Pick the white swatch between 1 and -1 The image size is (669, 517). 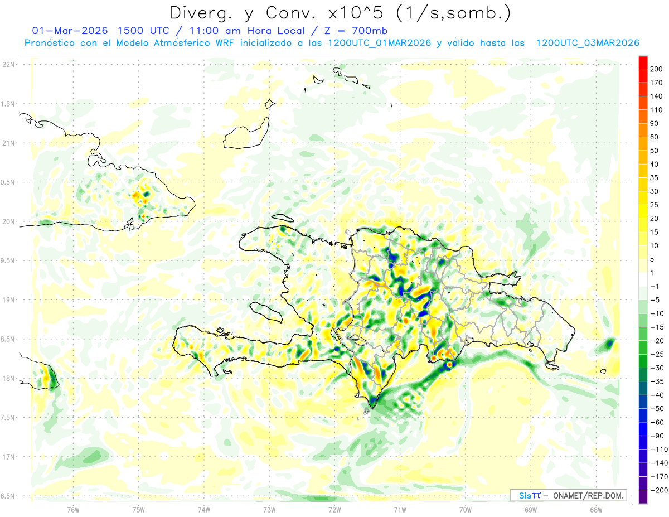coord(643,280)
